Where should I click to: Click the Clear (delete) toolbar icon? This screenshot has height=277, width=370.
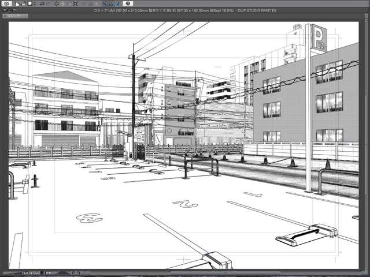(x=57, y=4)
